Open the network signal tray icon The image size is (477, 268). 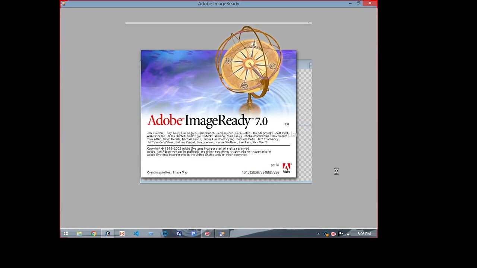[x=348, y=234]
